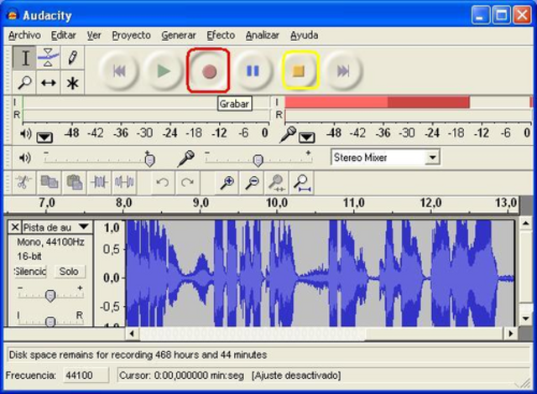537x394 pixels.
Task: Click Fit selection in window icon
Action: click(x=277, y=182)
